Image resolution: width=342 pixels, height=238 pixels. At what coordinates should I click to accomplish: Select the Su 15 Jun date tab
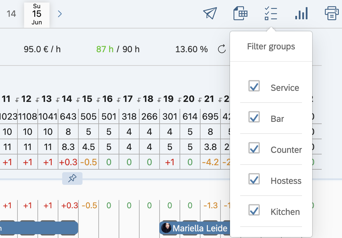click(x=37, y=15)
